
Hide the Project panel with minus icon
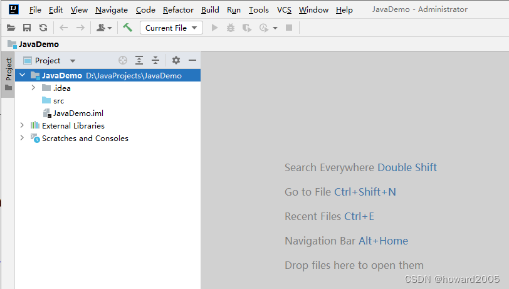pos(192,60)
